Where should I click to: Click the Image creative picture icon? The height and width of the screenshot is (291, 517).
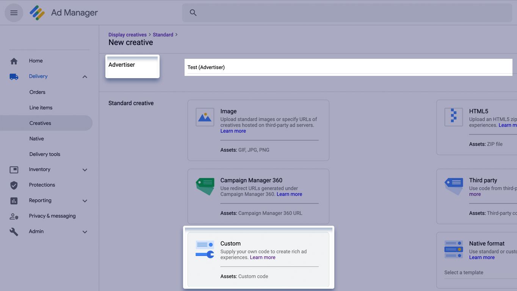coord(205,117)
